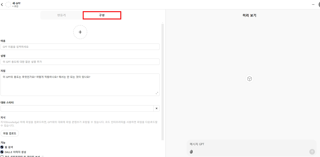Expand the 지침 textarea with the corner icon

tap(157, 93)
